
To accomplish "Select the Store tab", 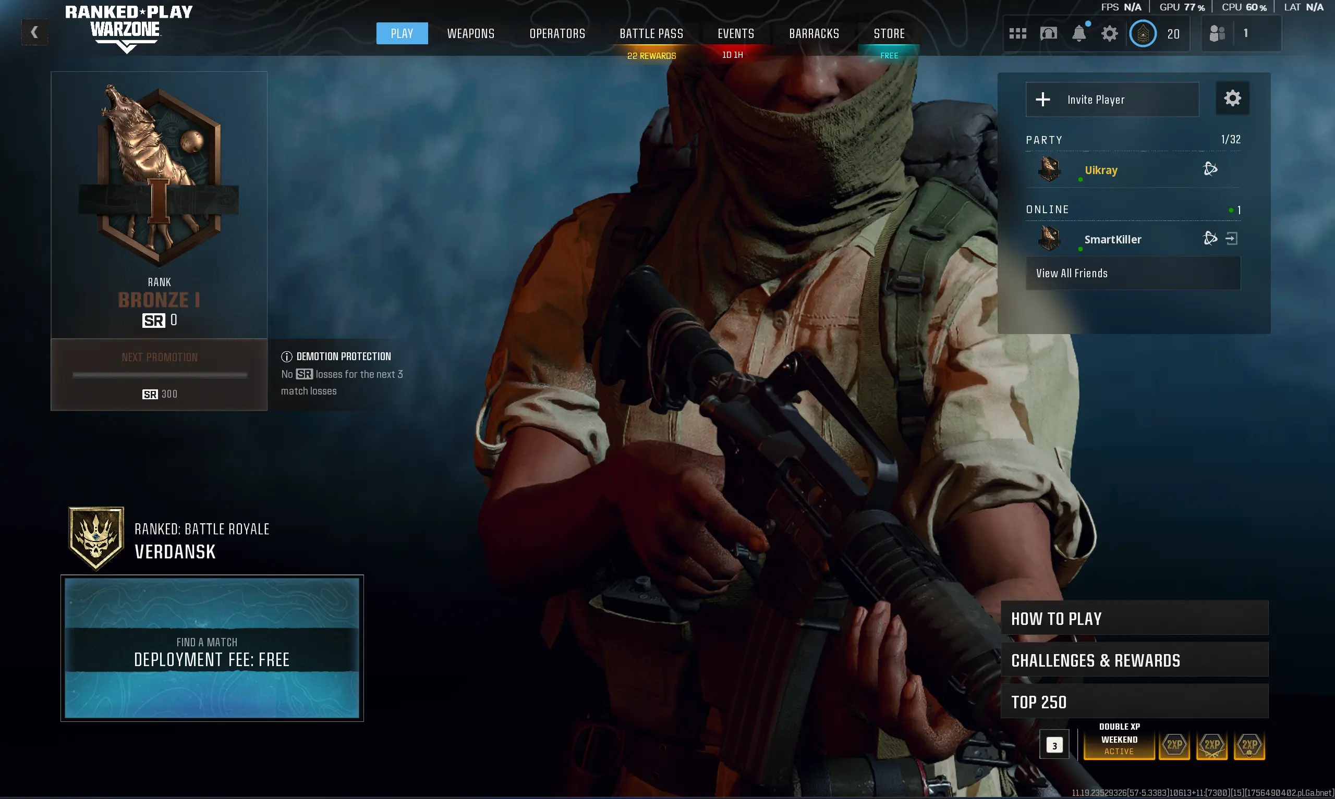I will click(889, 33).
